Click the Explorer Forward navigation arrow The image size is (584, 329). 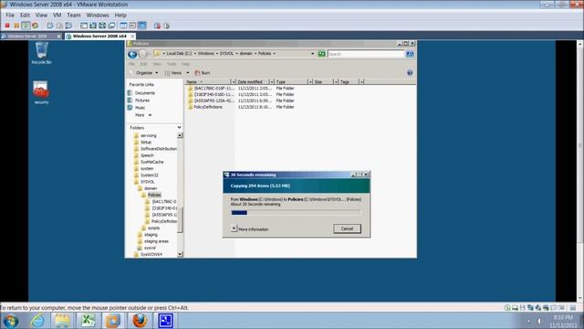click(142, 54)
